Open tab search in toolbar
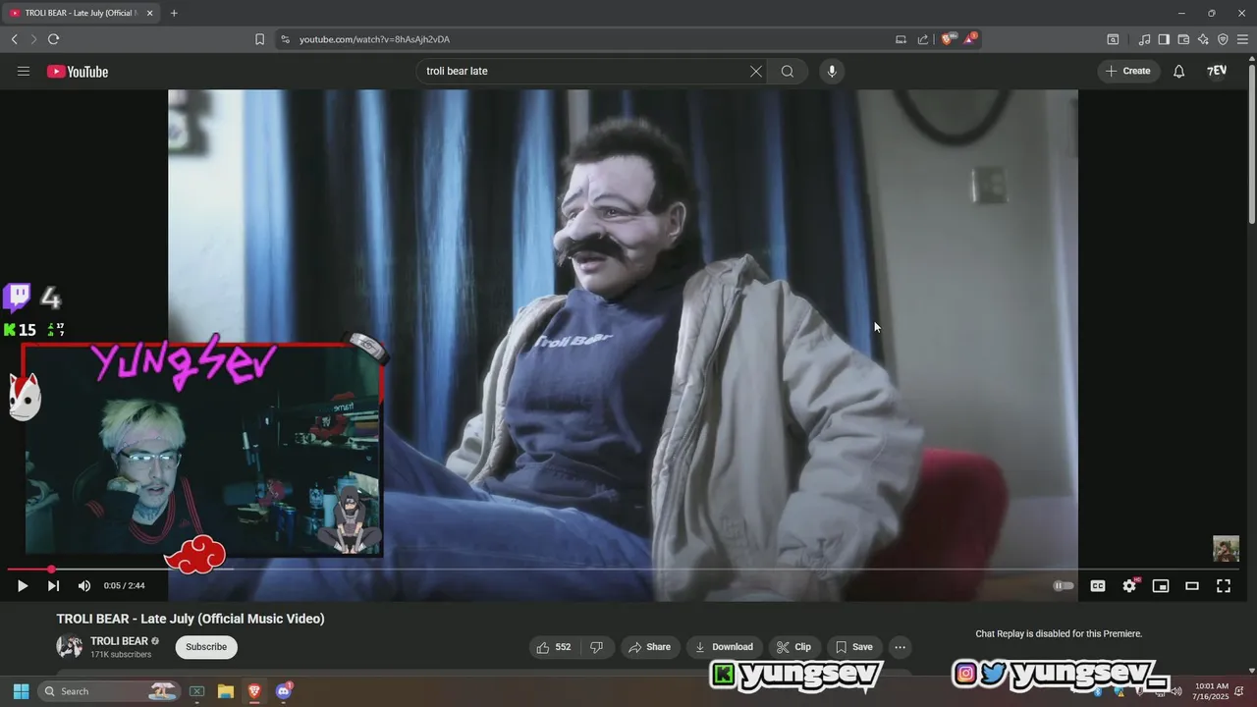Viewport: 1257px width, 707px height. point(1113,39)
